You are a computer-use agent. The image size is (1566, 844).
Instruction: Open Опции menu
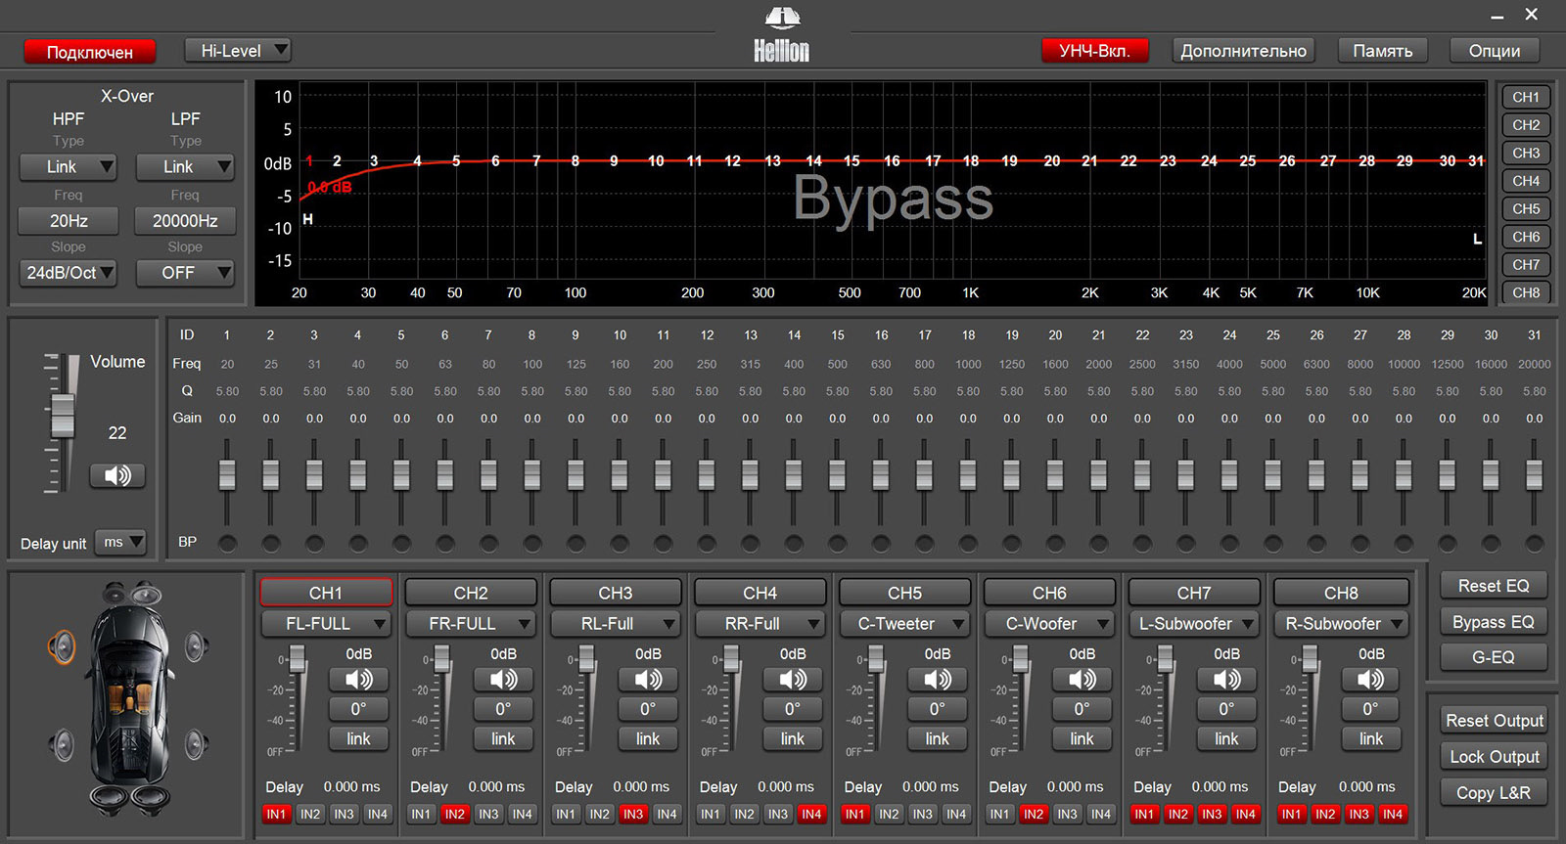coord(1495,51)
